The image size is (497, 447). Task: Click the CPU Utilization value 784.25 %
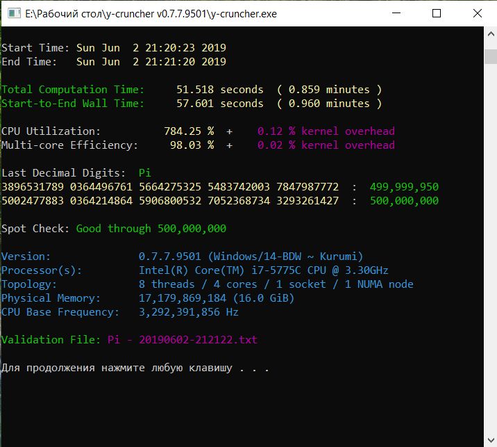(x=188, y=131)
